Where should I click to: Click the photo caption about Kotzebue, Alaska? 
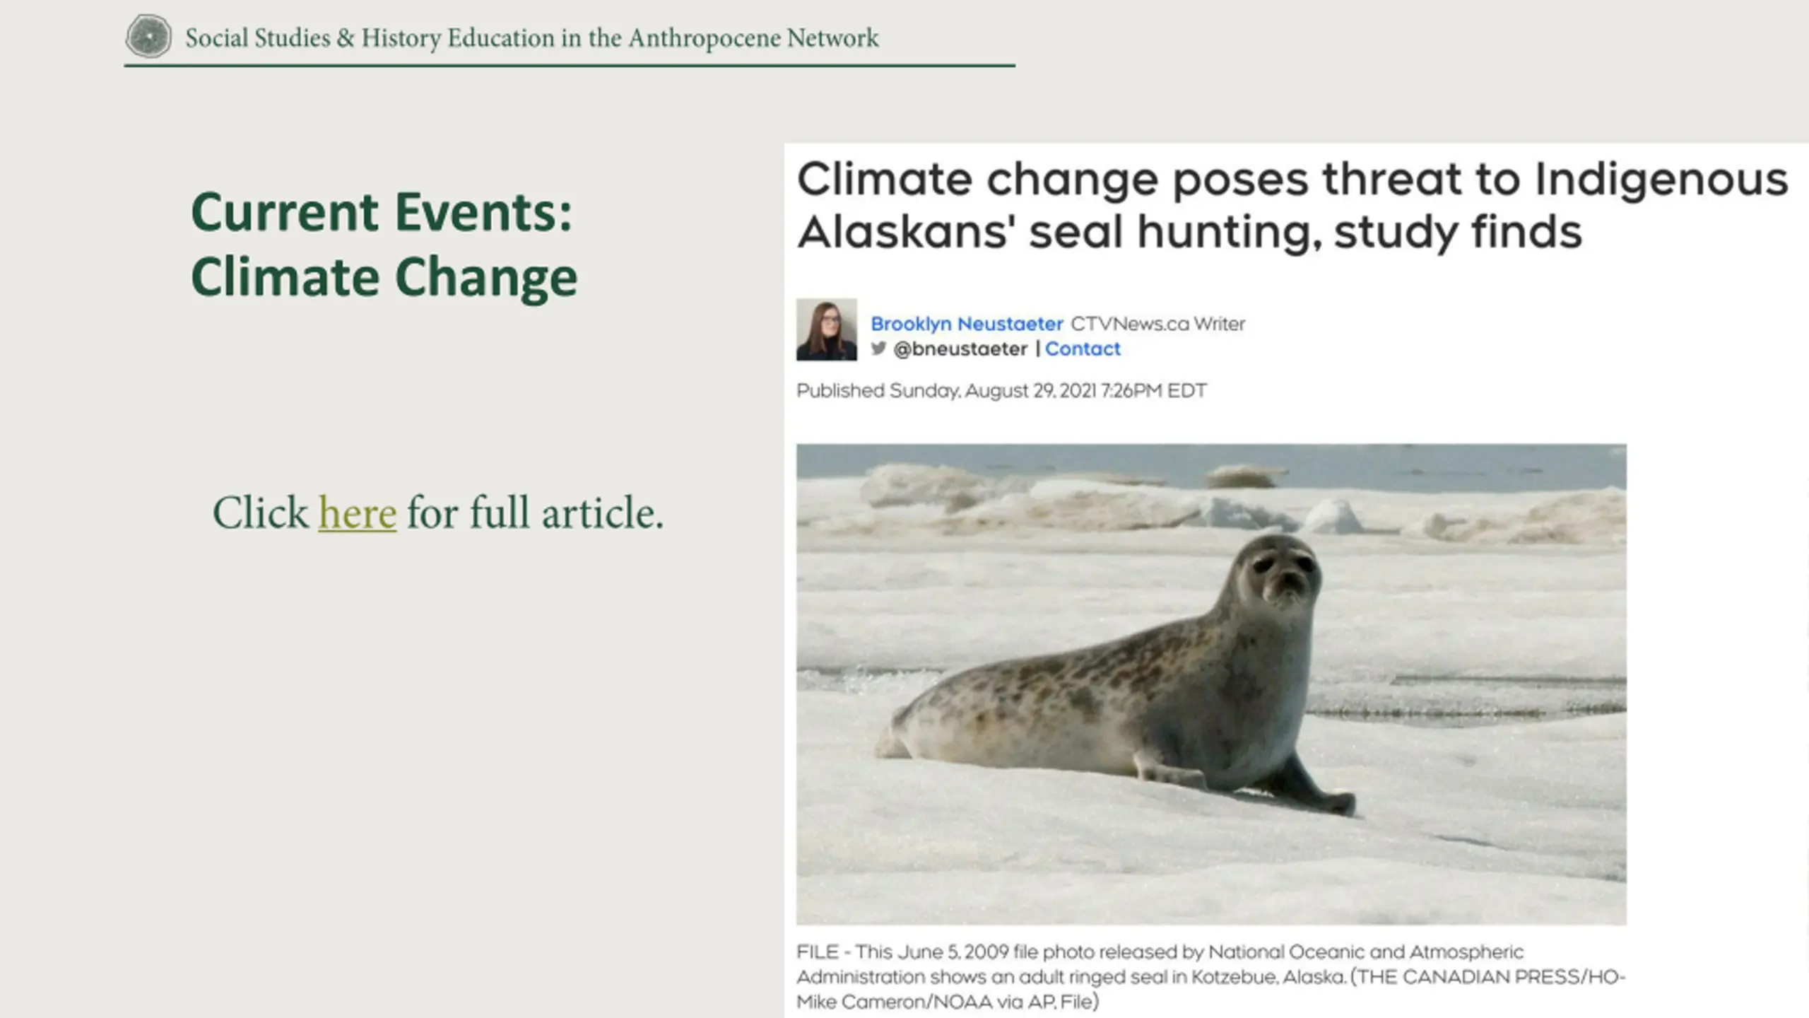pos(1211,976)
